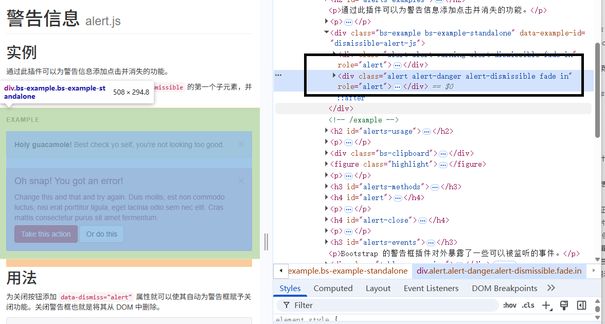This screenshot has width=605, height=324.
Task: Select the div.alert.alert-danger breadcrumb item
Action: [x=499, y=271]
